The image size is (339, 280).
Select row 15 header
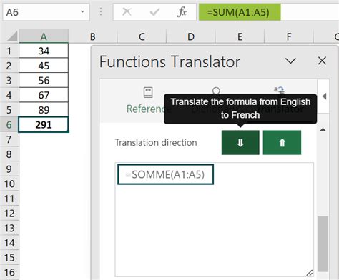(9, 257)
